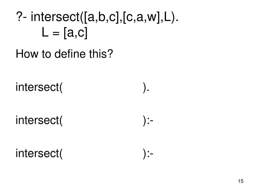This screenshot has height=194, width=259.
Task: Click the first "intersect(" clause head
Action: coord(39,87)
